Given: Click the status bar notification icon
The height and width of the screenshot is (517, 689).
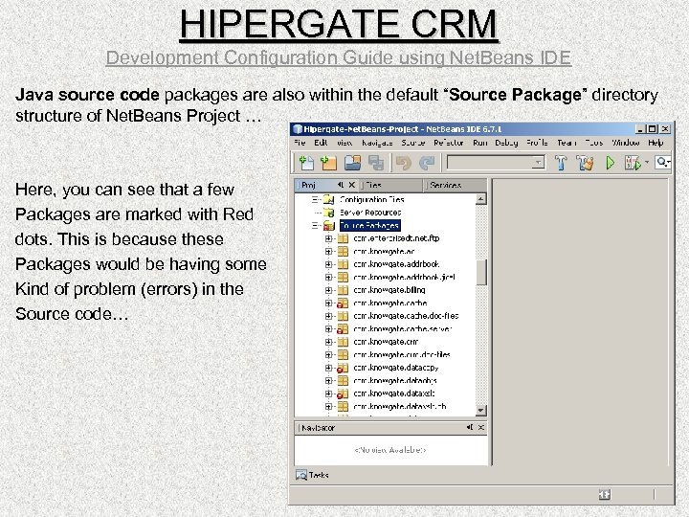Looking at the screenshot, I should [x=605, y=495].
